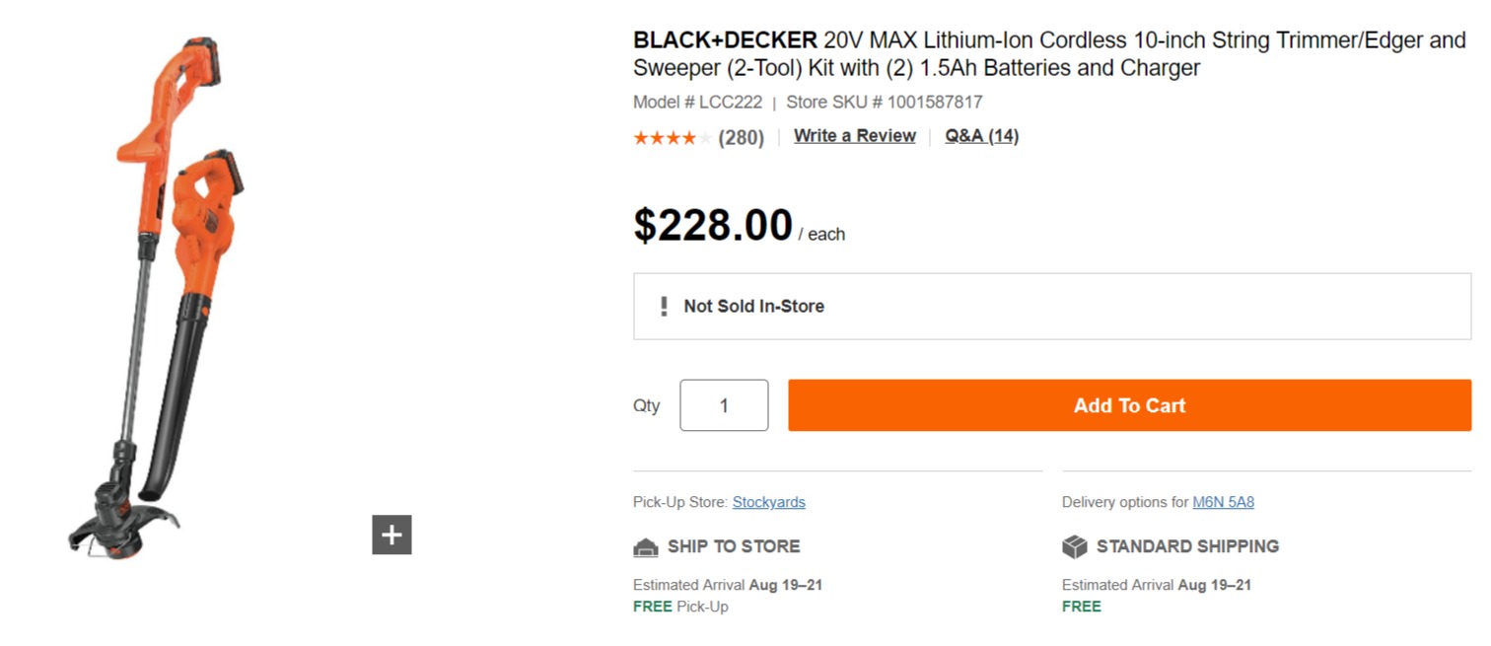Screen dimensions: 1491x646
Task: Click the Standard Shipping box icon
Action: [x=1075, y=546]
